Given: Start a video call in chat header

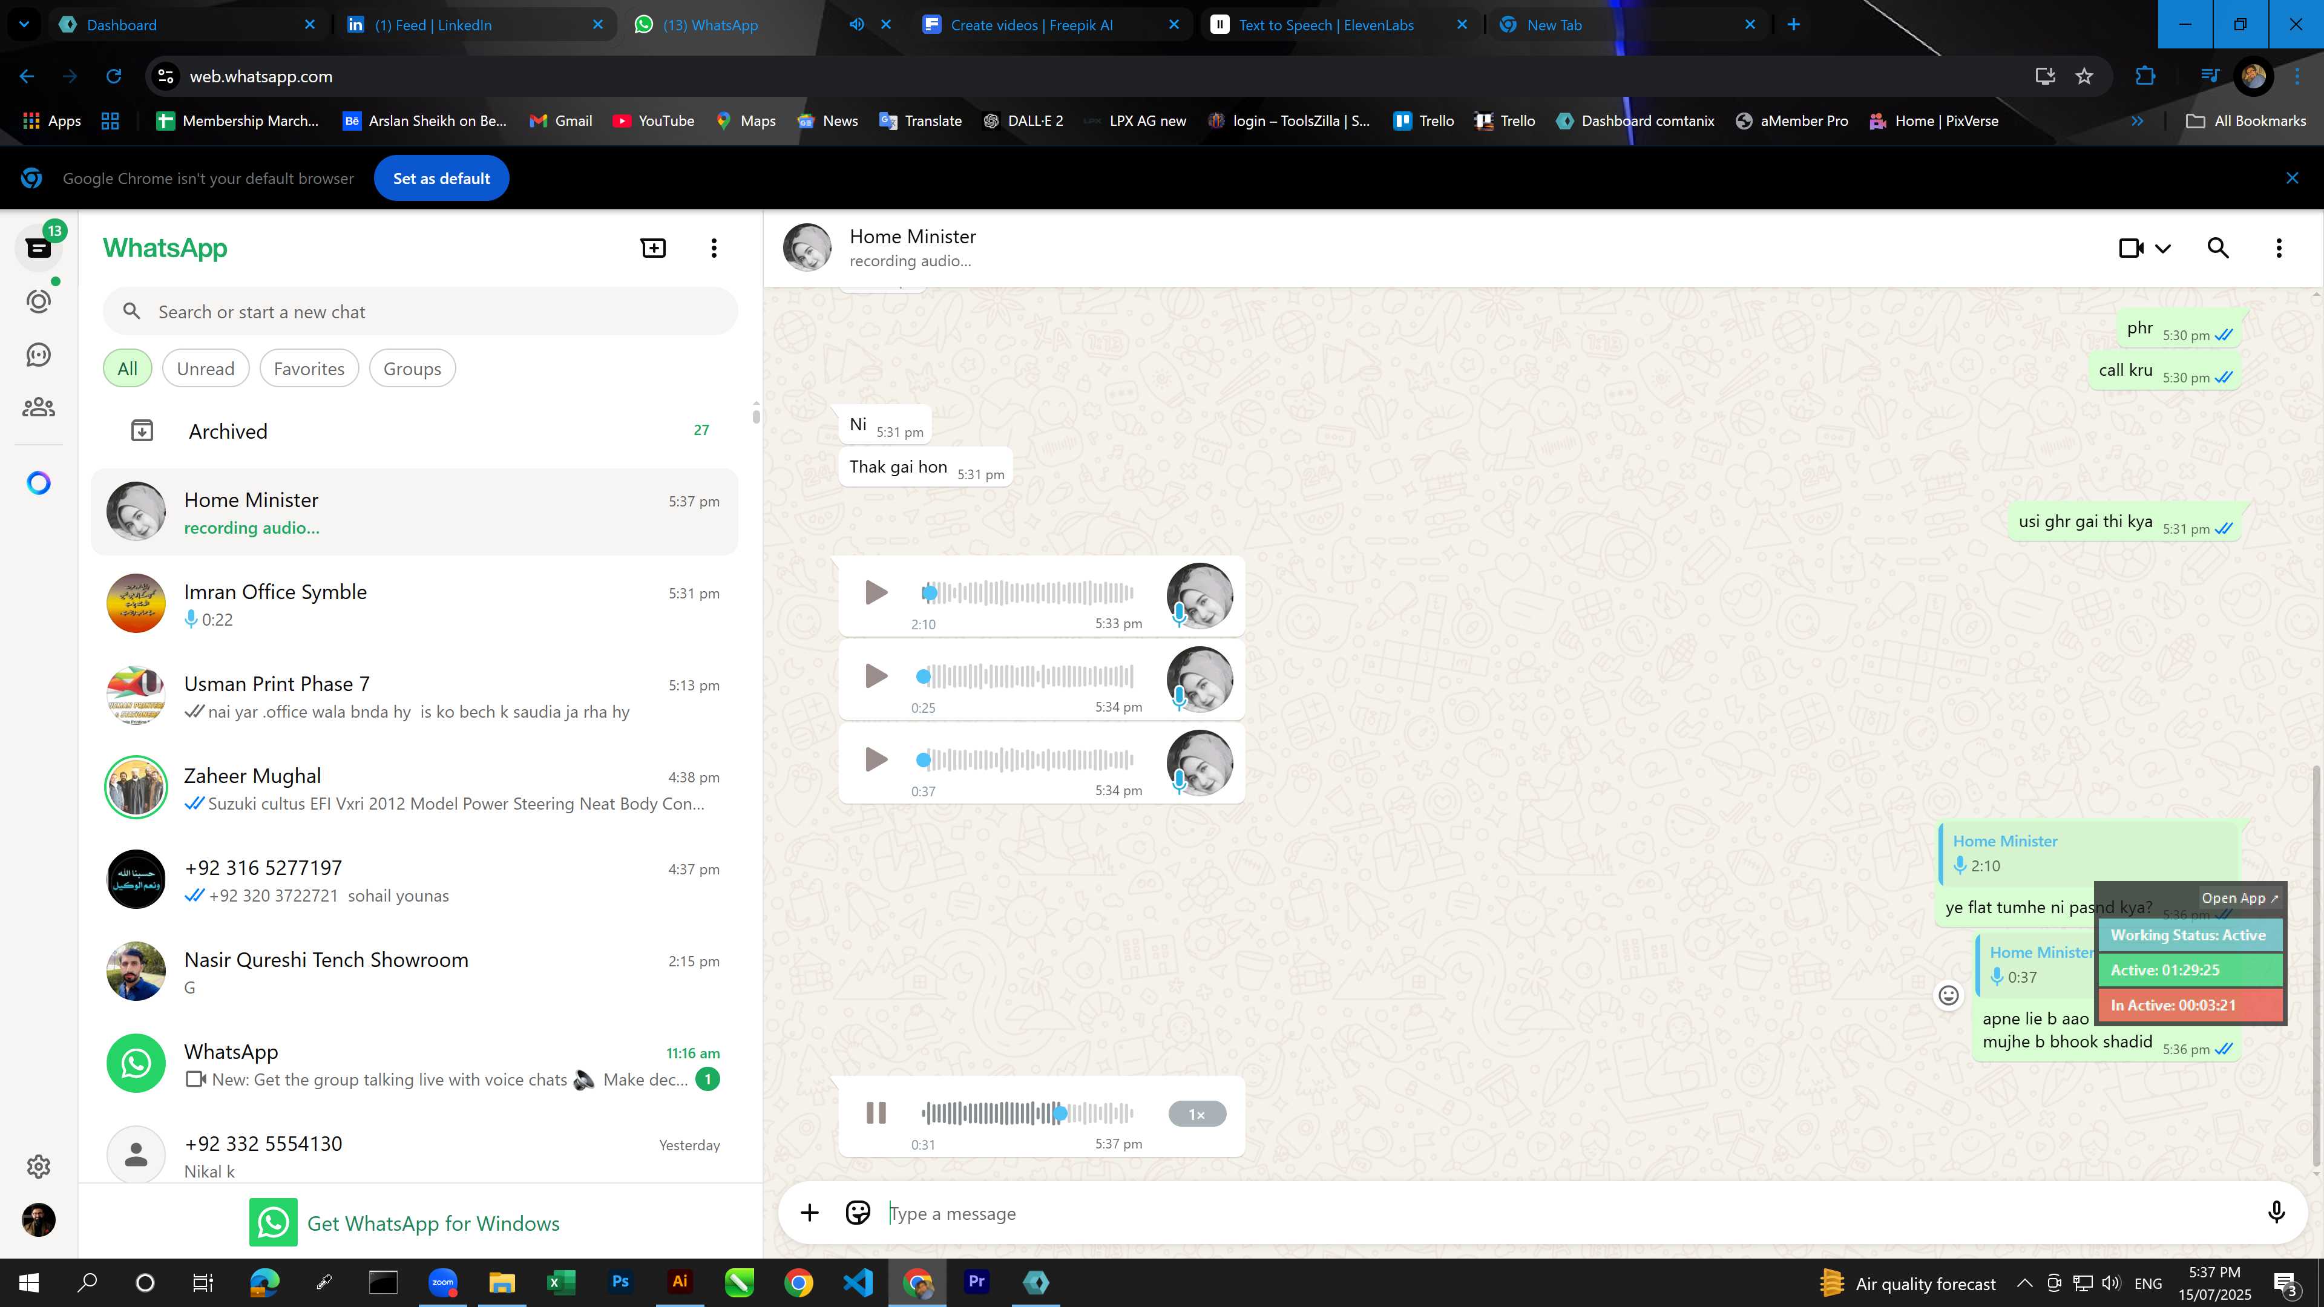Looking at the screenshot, I should [x=2131, y=247].
